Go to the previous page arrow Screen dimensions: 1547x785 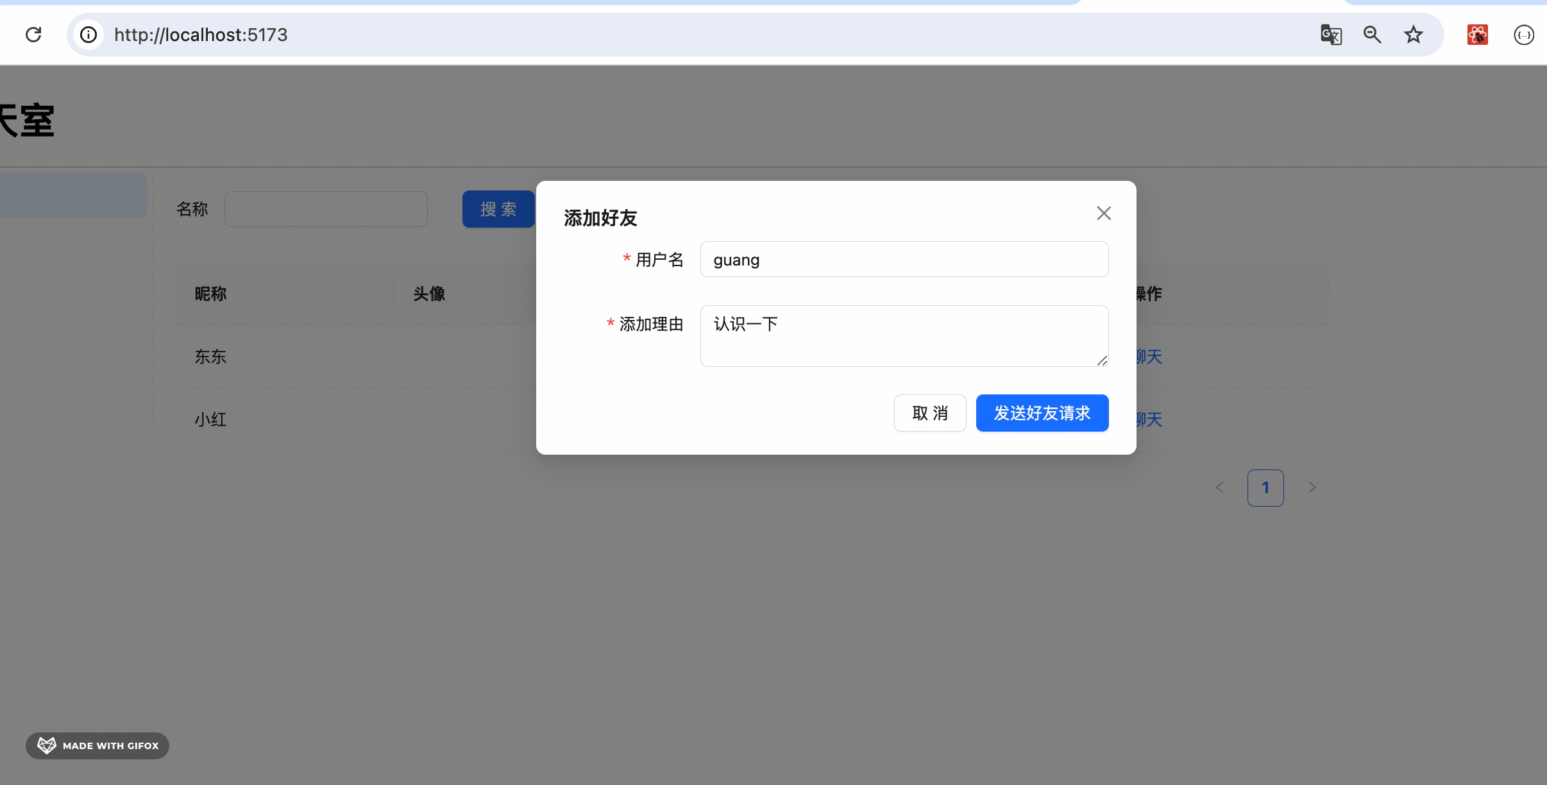1219,488
